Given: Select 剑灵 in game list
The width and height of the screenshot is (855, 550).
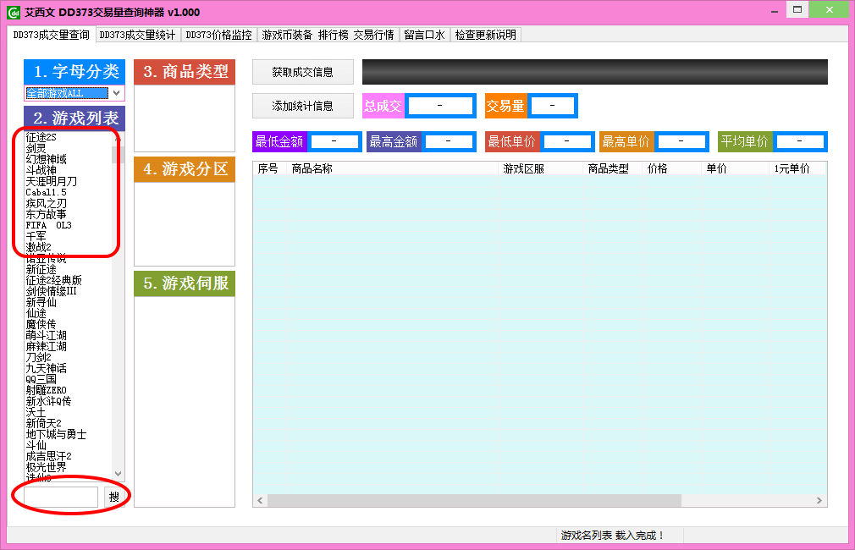Looking at the screenshot, I should [36, 148].
